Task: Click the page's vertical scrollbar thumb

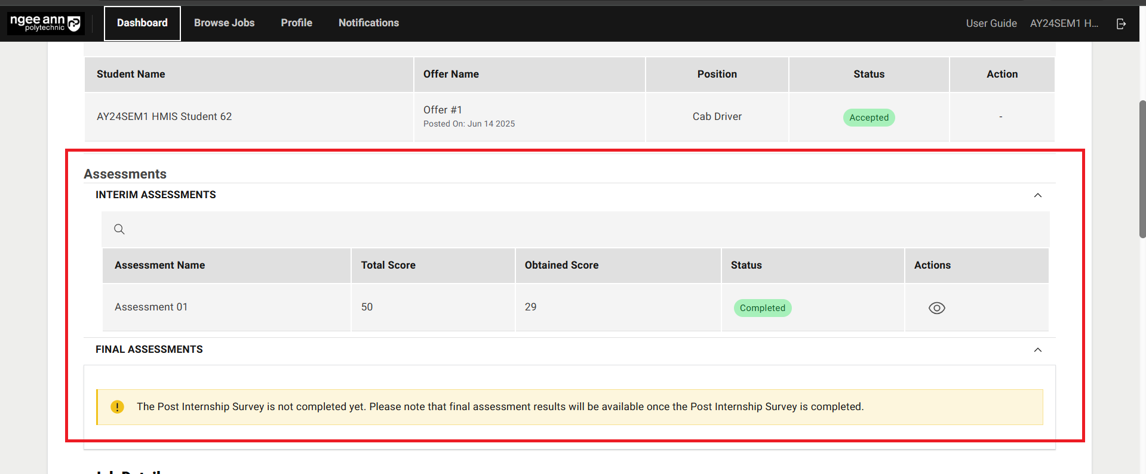Action: click(x=1142, y=169)
